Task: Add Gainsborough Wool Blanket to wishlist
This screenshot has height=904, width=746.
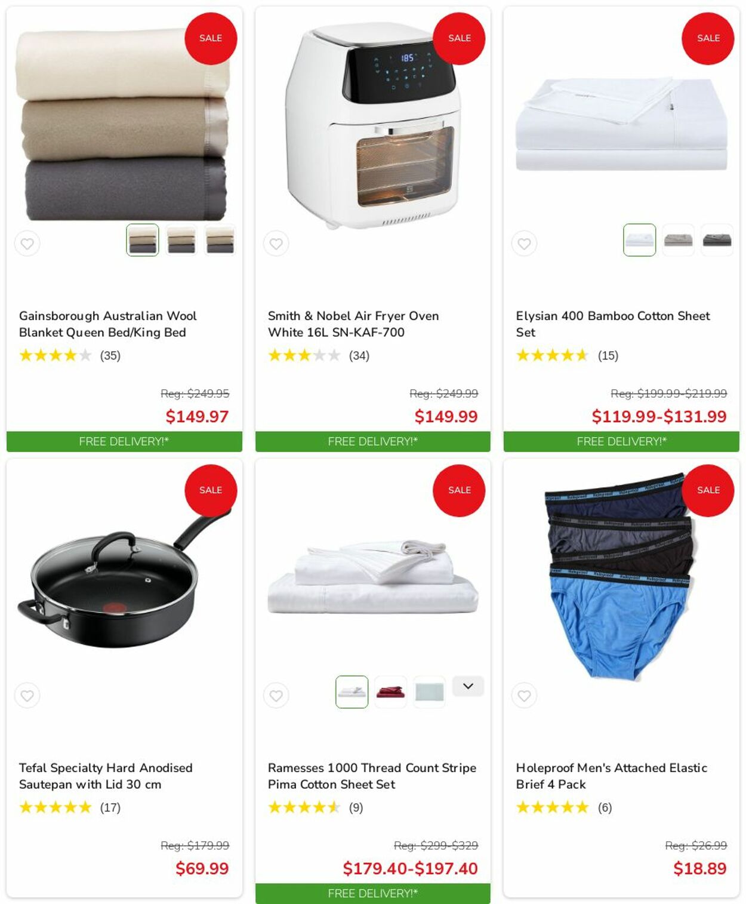Action: click(27, 244)
